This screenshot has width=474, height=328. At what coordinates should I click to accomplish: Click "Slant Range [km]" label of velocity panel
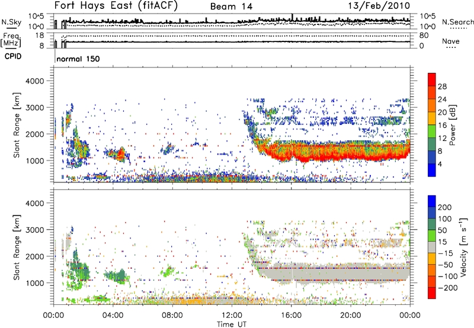[x=17, y=247]
